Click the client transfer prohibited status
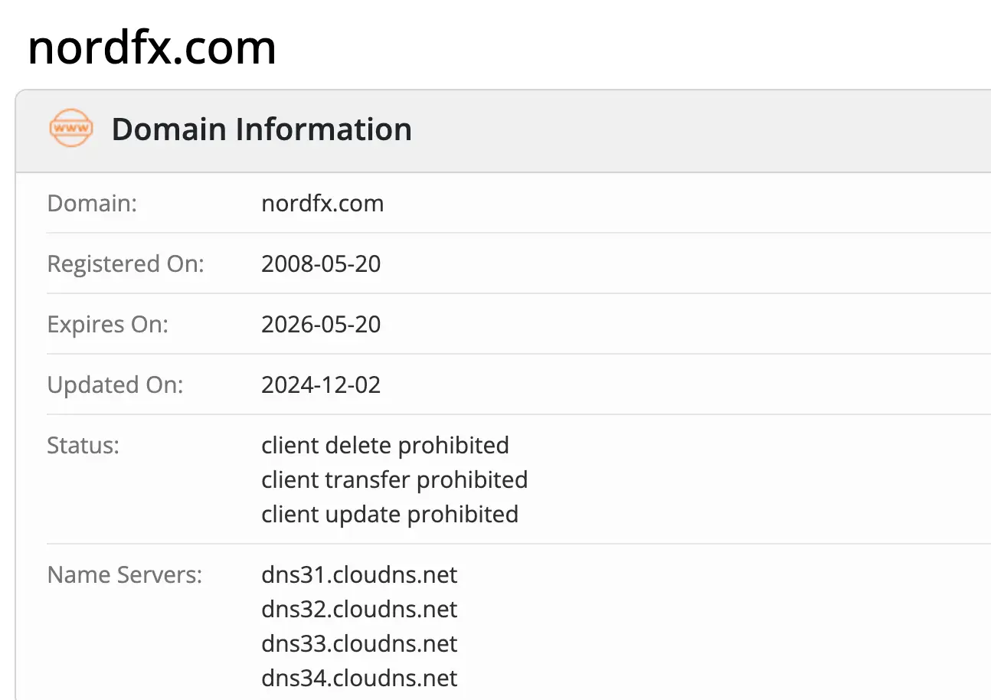The width and height of the screenshot is (991, 700). pyautogui.click(x=394, y=480)
